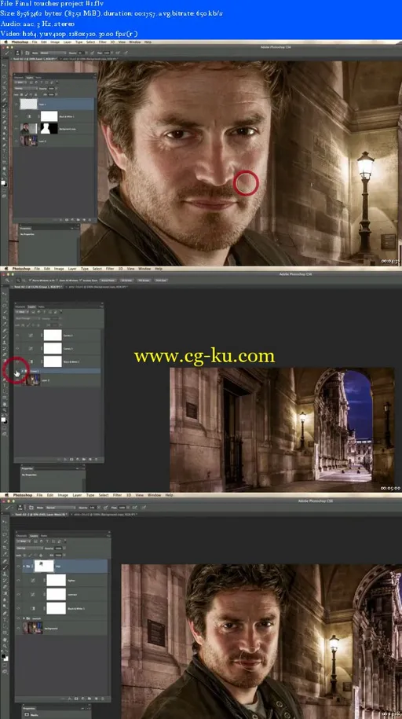Hide Curves 1 layer in middle frame
This screenshot has width=402, height=719.
pos(17,348)
